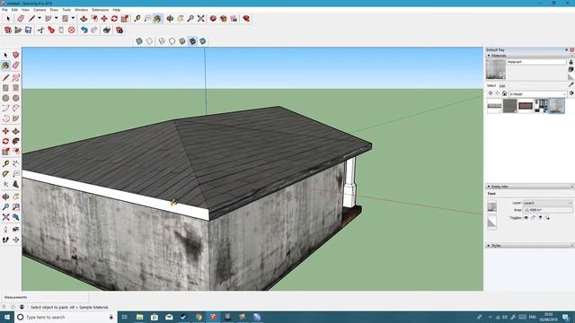Choose the Offset tool in left toolbar
This screenshot has height=323, width=575.
16,152
